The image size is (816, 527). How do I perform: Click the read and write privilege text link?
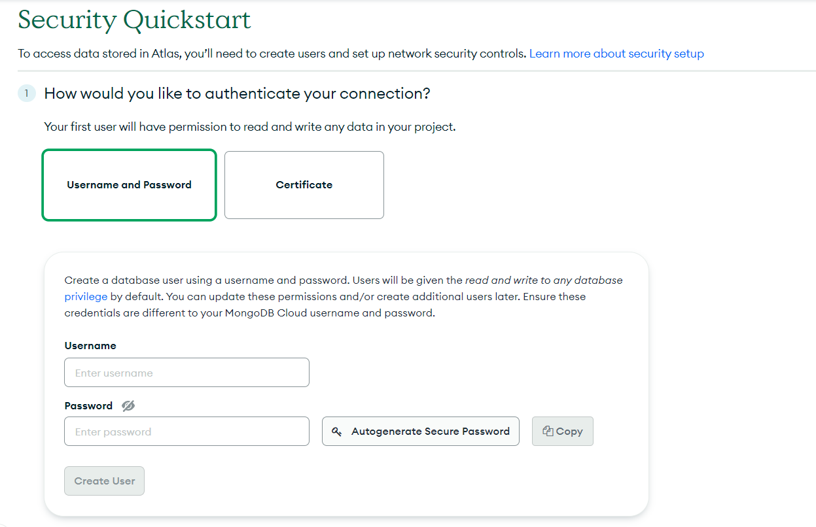pyautogui.click(x=85, y=296)
